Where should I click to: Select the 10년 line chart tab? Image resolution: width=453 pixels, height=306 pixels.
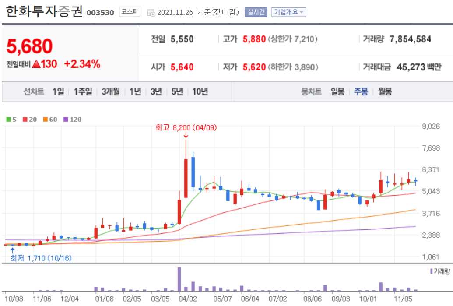click(200, 91)
